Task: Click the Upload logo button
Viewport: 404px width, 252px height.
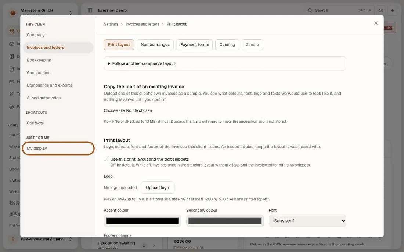Action: [158, 188]
